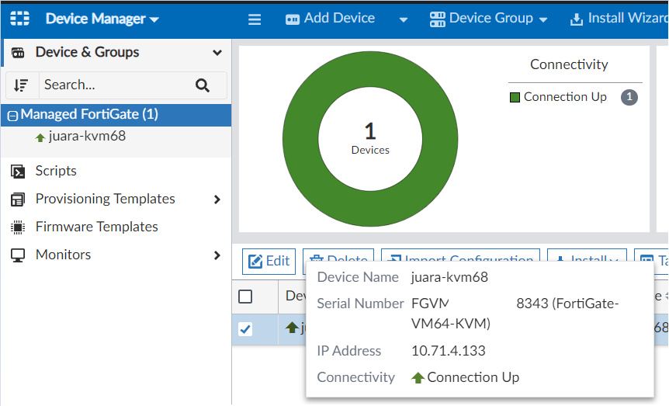The height and width of the screenshot is (406, 669).
Task: Collapse the Device & Groups section
Action: (x=217, y=53)
